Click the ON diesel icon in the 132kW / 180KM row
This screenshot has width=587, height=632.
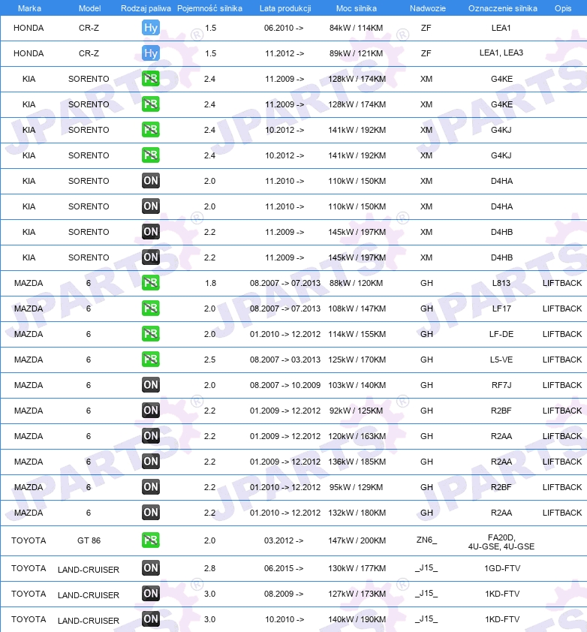pyautogui.click(x=151, y=513)
